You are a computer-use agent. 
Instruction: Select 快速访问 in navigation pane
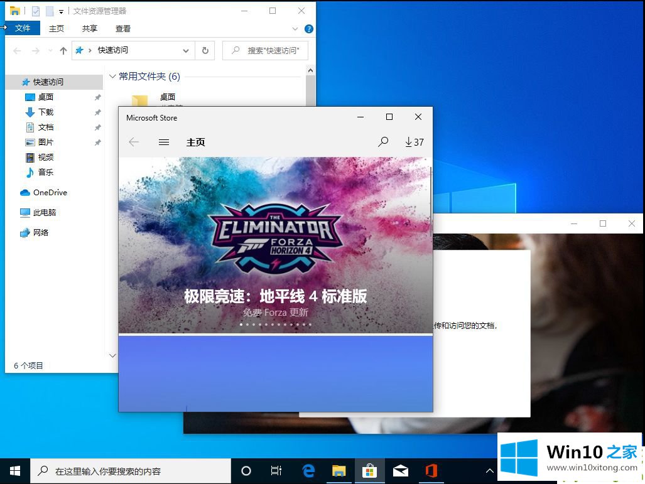(x=54, y=82)
